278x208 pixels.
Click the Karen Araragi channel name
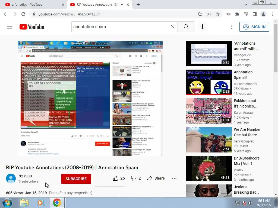pos(244,112)
